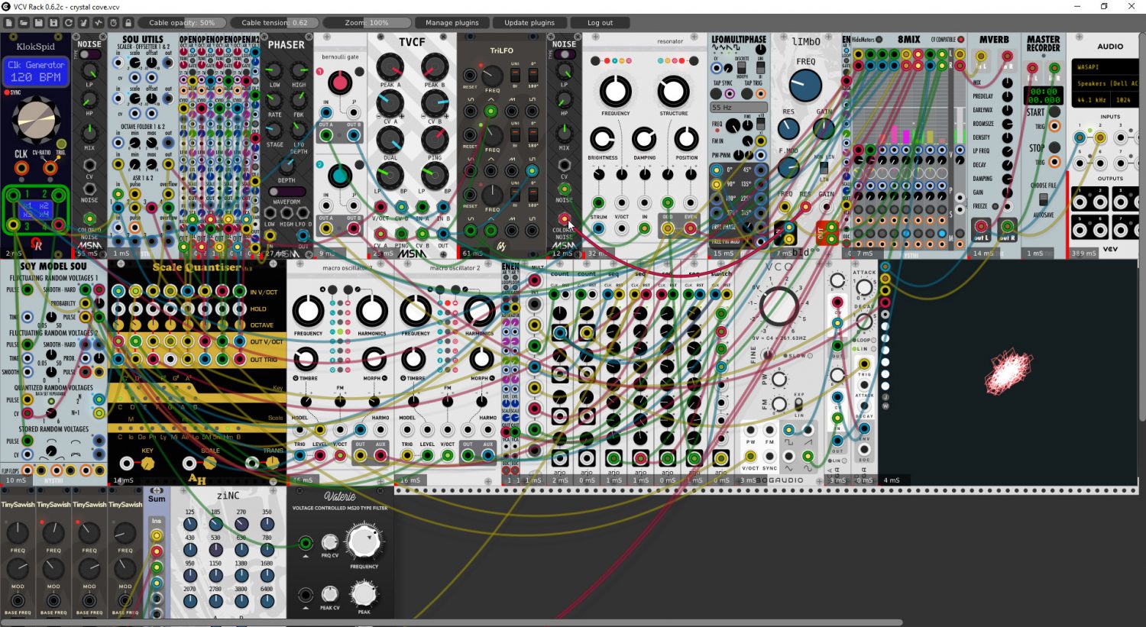Click the stopwatch sample rate icon
Image resolution: width=1146 pixels, height=627 pixels.
click(113, 23)
